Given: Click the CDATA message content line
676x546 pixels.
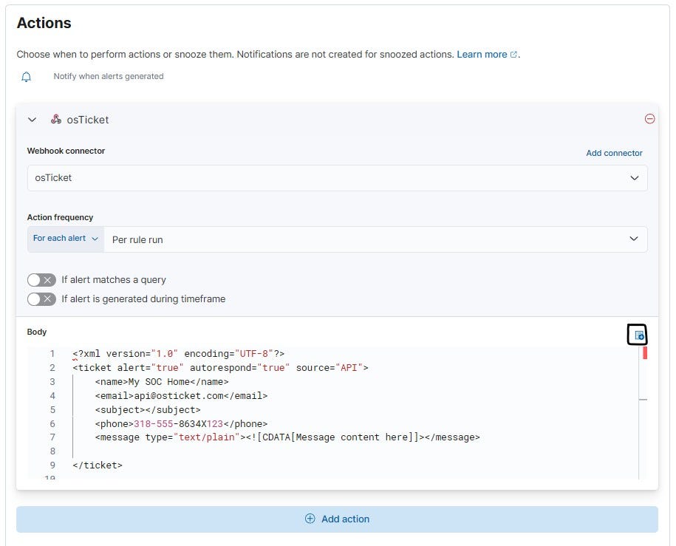Looking at the screenshot, I should coord(287,437).
